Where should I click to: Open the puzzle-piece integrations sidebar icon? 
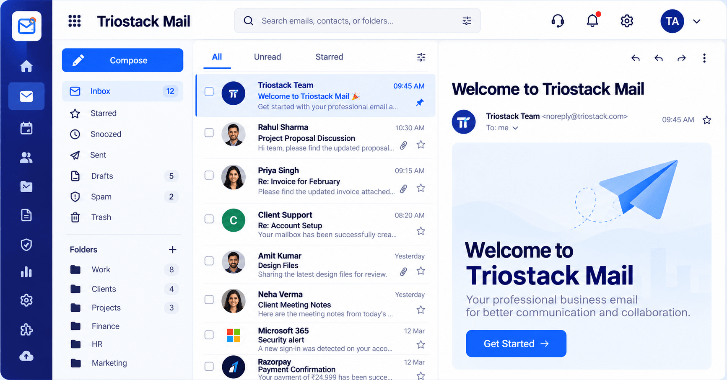(x=26, y=330)
